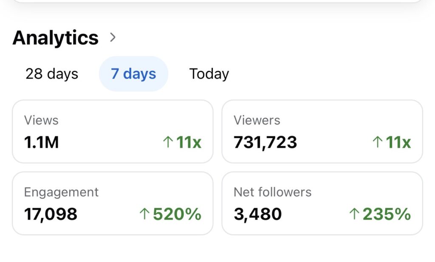
Task: Click the 17,098 engagement count
Action: click(x=51, y=214)
